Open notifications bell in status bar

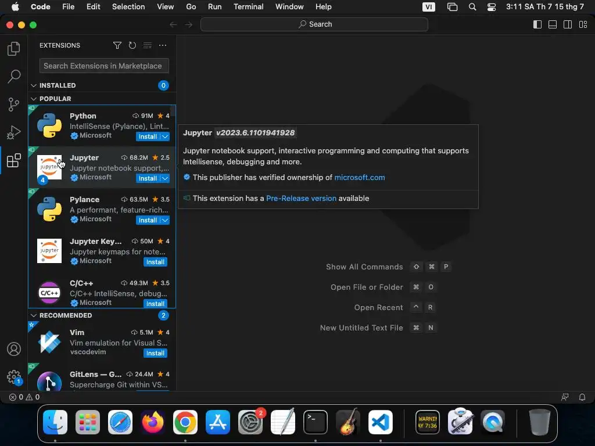point(582,397)
